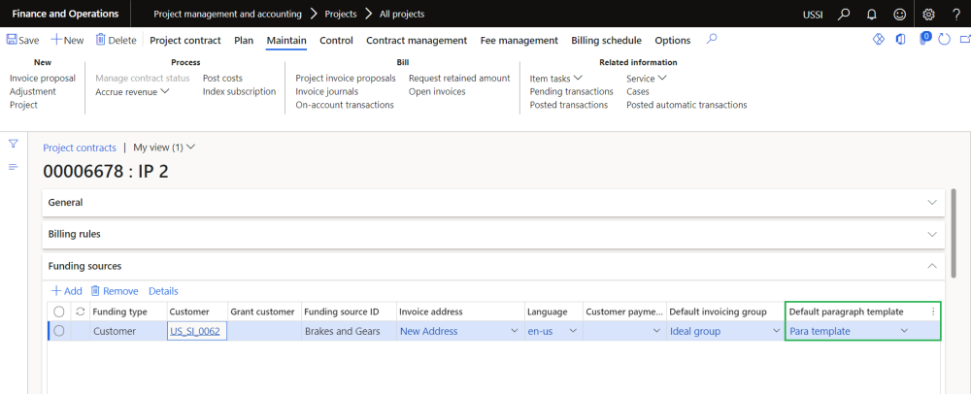Toggle the select-all rows circle in grid header
This screenshot has height=394, width=971.
pos(59,312)
